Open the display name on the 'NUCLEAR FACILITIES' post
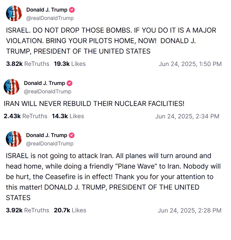The width and height of the screenshot is (231, 240). (x=44, y=83)
